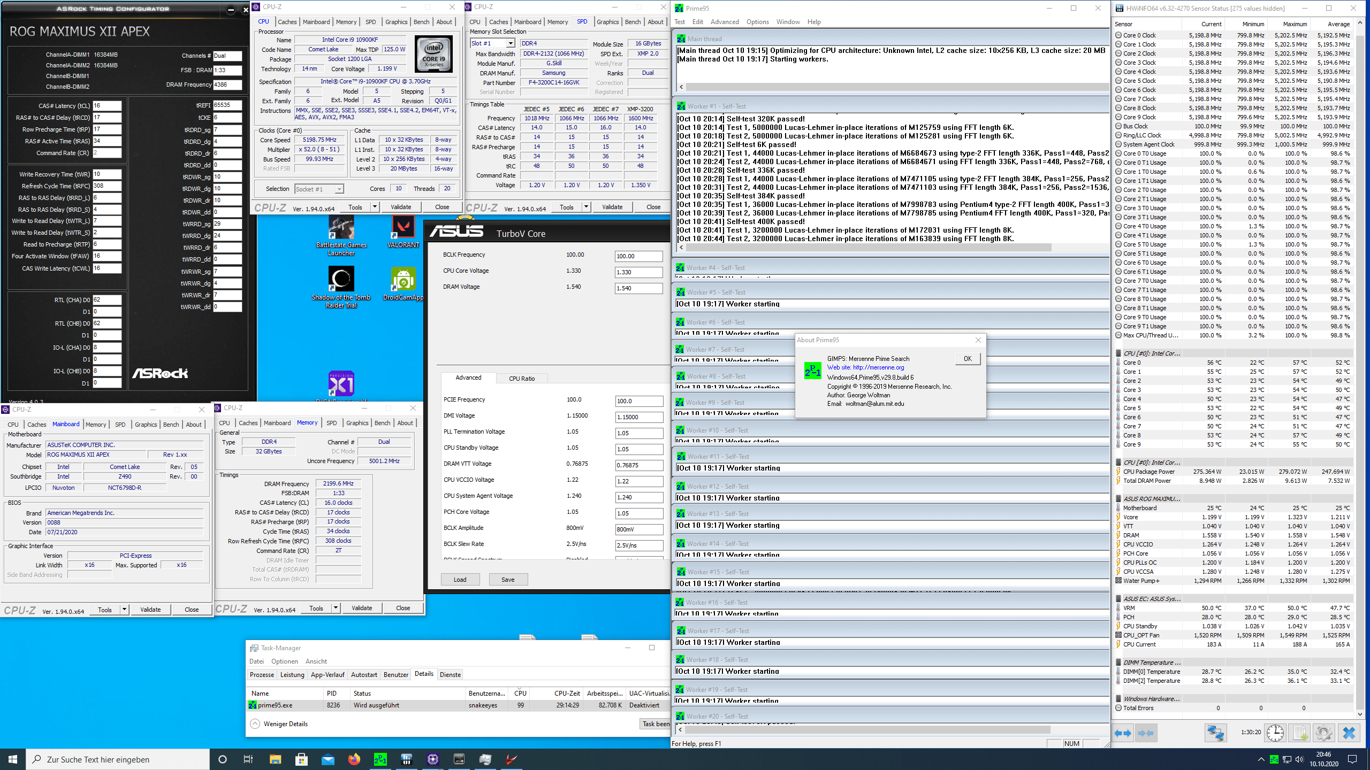Open Tools dropdown arrow in CPU-Z Memory window
Screen dimensions: 1370x770
point(336,608)
